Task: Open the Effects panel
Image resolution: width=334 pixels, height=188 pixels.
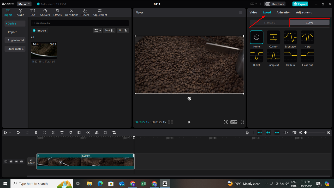Action: (x=57, y=12)
